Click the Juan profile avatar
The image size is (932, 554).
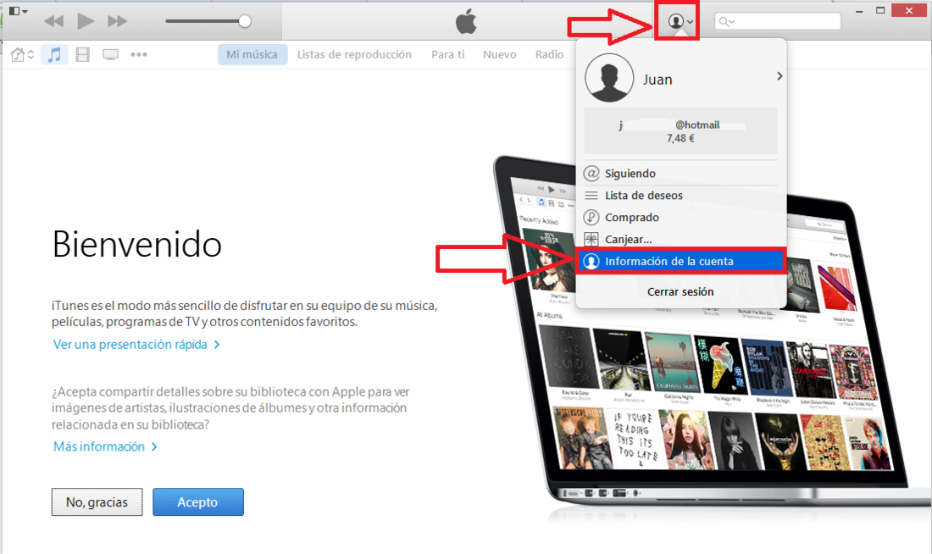coord(609,78)
